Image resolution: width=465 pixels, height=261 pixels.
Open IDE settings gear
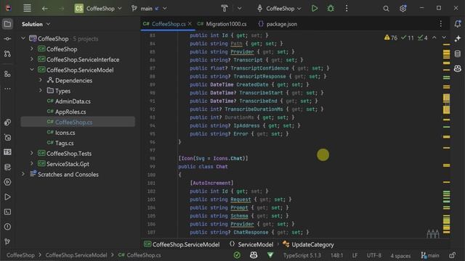pyautogui.click(x=403, y=9)
